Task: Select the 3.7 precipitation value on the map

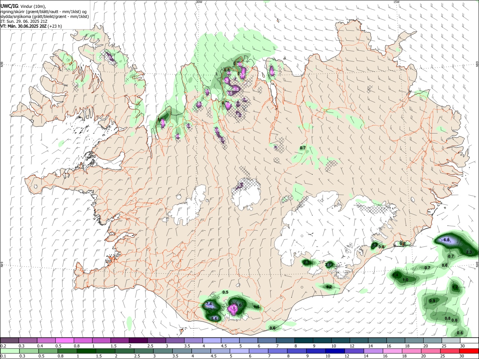Action: pos(329,265)
